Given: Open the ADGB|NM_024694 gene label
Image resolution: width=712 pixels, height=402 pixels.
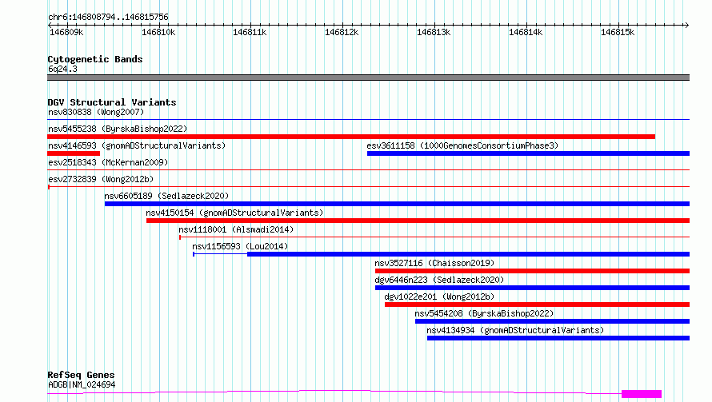Looking at the screenshot, I should pyautogui.click(x=82, y=384).
